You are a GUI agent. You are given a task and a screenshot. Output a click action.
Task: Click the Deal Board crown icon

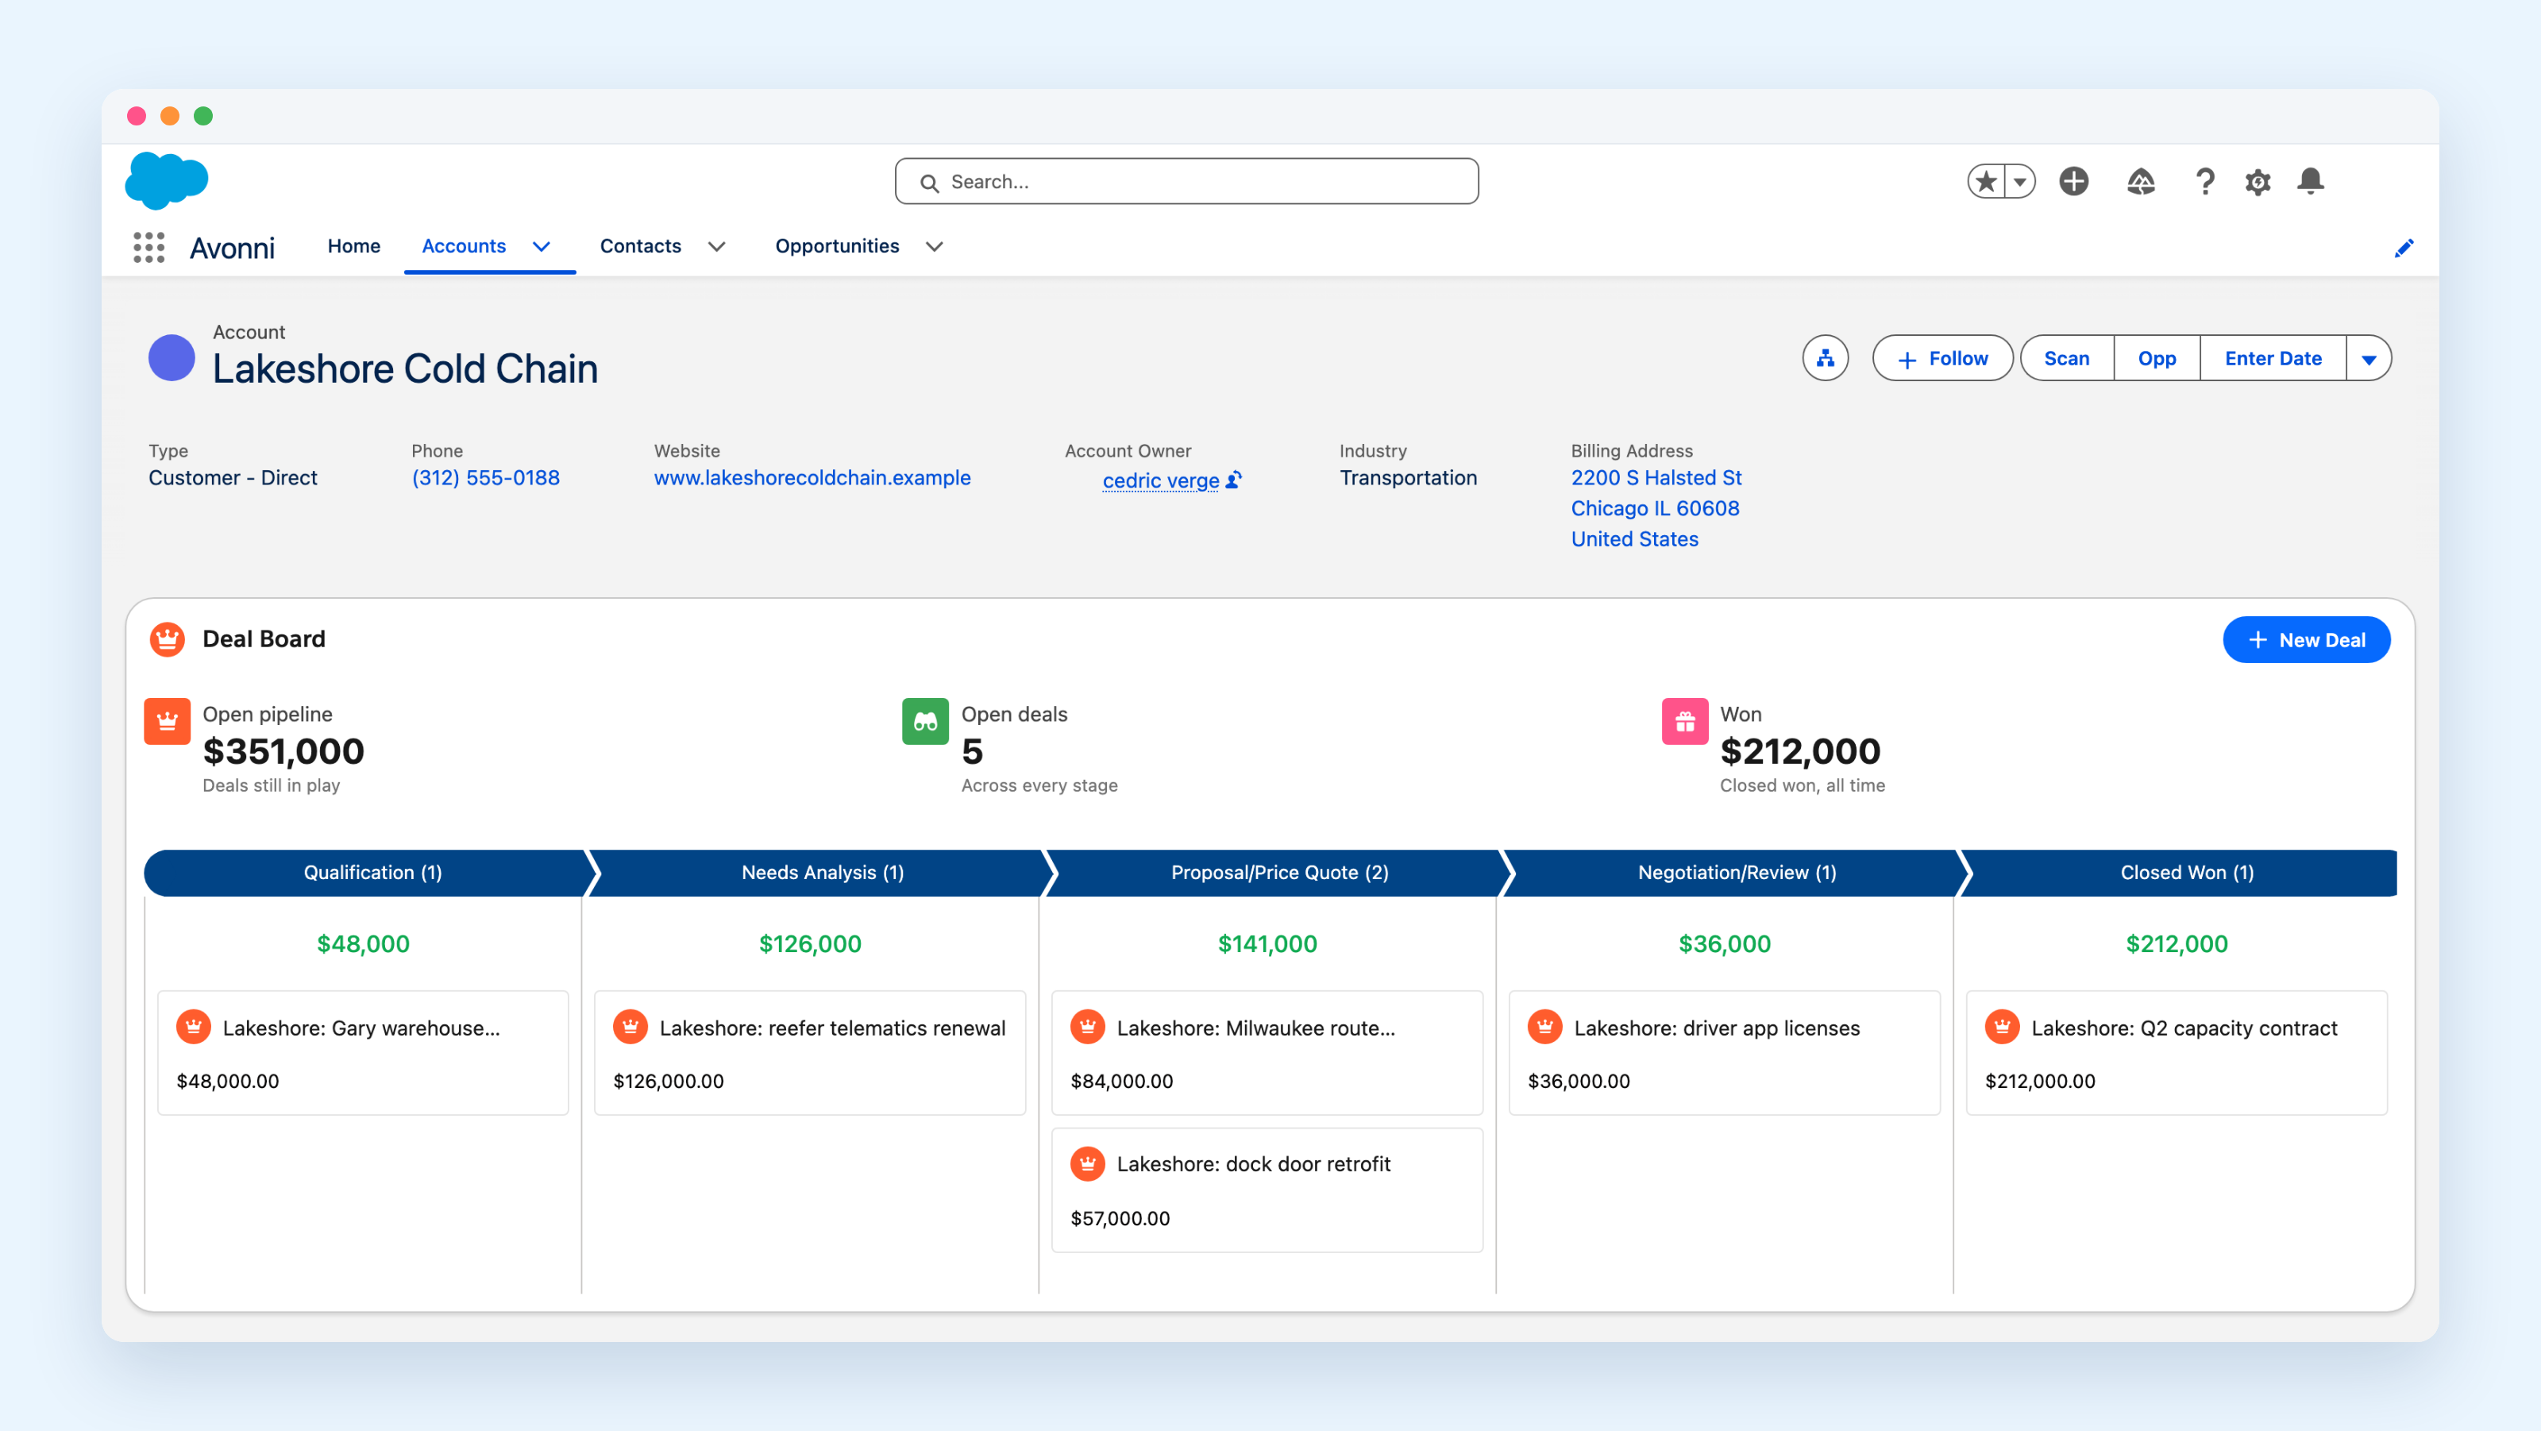click(168, 639)
